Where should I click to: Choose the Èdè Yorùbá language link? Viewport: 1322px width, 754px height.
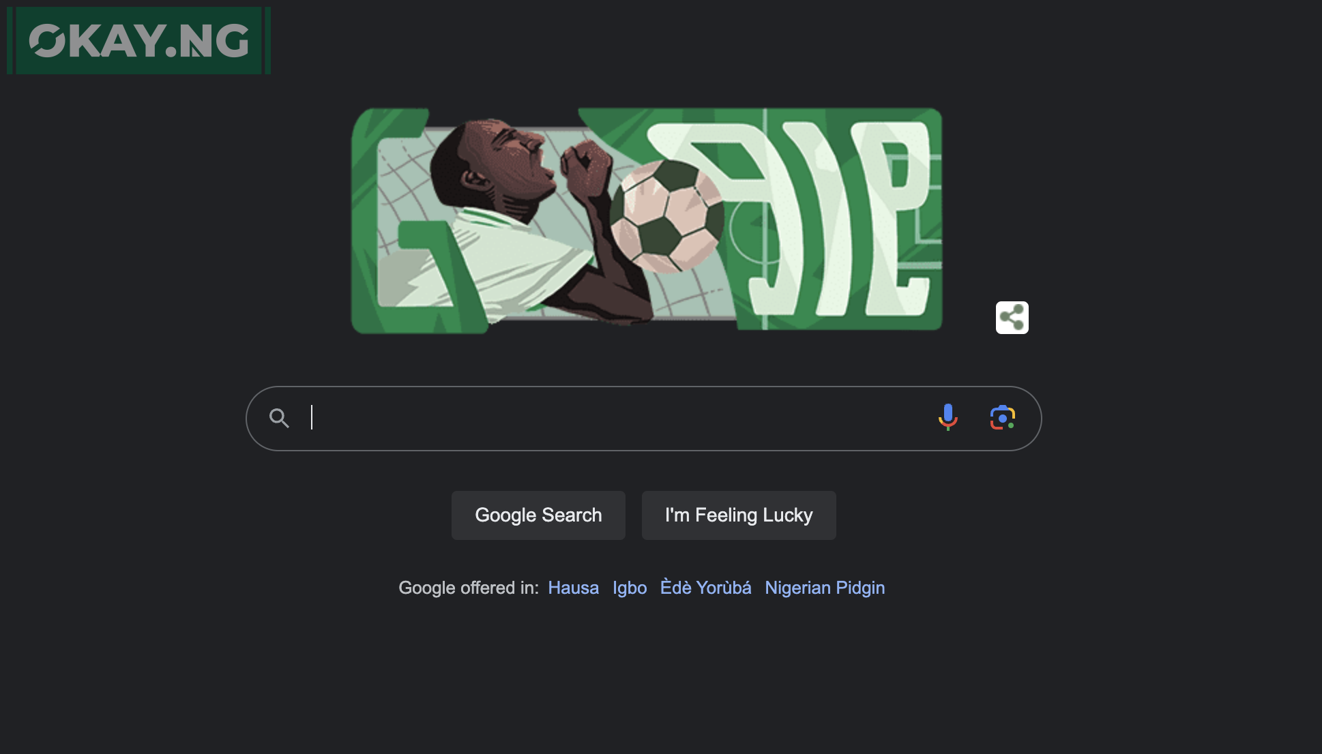(x=705, y=588)
